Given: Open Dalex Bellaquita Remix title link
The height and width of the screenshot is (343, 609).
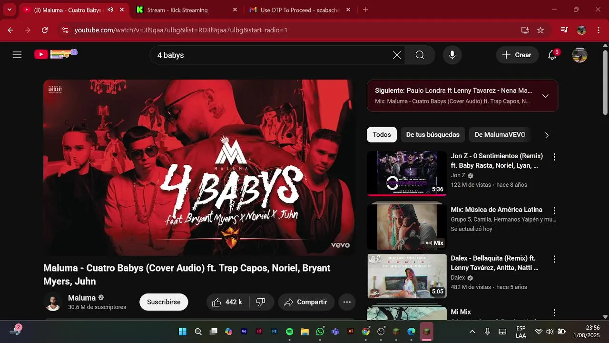Looking at the screenshot, I should click(x=495, y=263).
